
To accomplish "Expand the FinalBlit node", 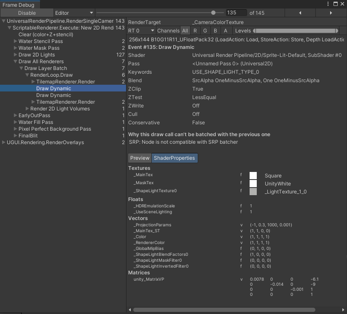I will pyautogui.click(x=16, y=136).
